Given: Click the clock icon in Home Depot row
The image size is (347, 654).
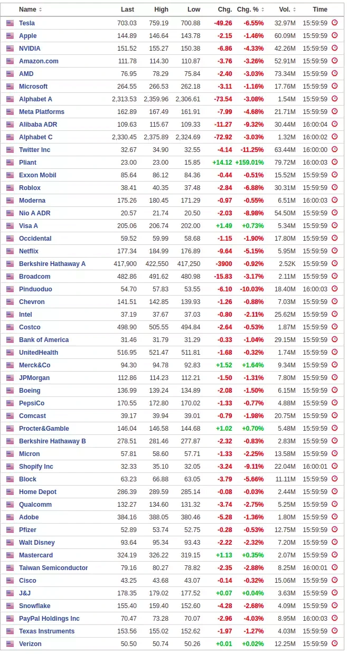Looking at the screenshot, I should (334, 491).
